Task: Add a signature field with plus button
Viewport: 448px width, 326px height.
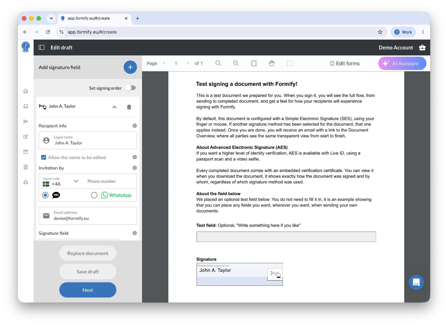Action: [130, 67]
